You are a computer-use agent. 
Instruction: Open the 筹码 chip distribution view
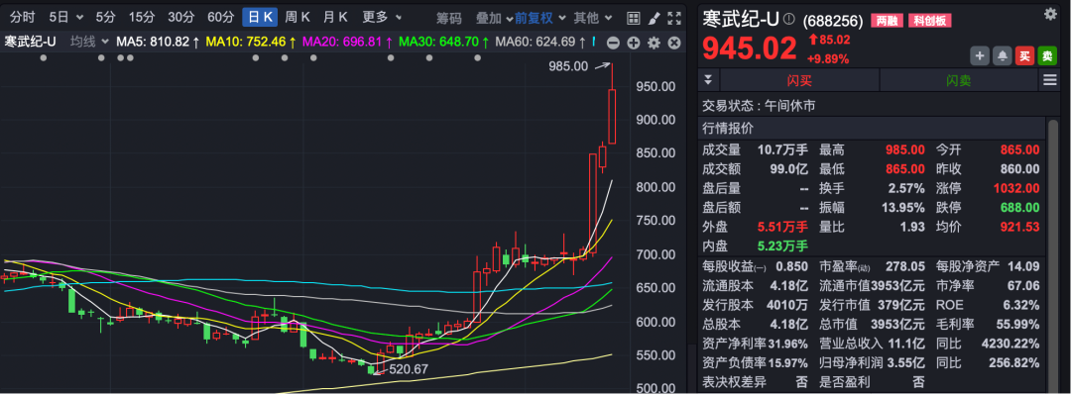coord(449,19)
